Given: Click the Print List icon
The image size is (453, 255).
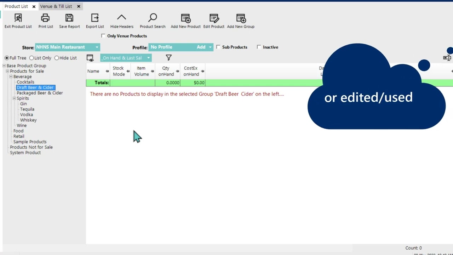Looking at the screenshot, I should [x=45, y=18].
